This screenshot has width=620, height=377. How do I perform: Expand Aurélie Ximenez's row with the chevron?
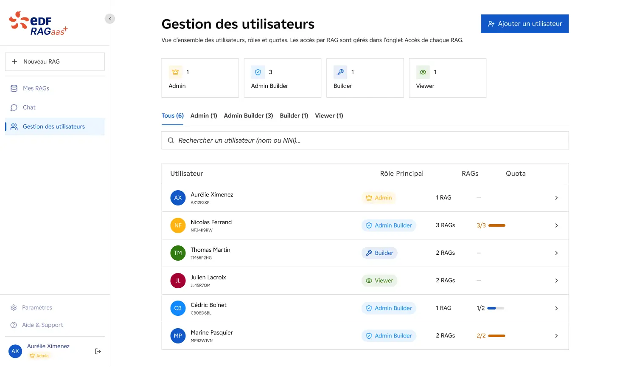coord(556,198)
